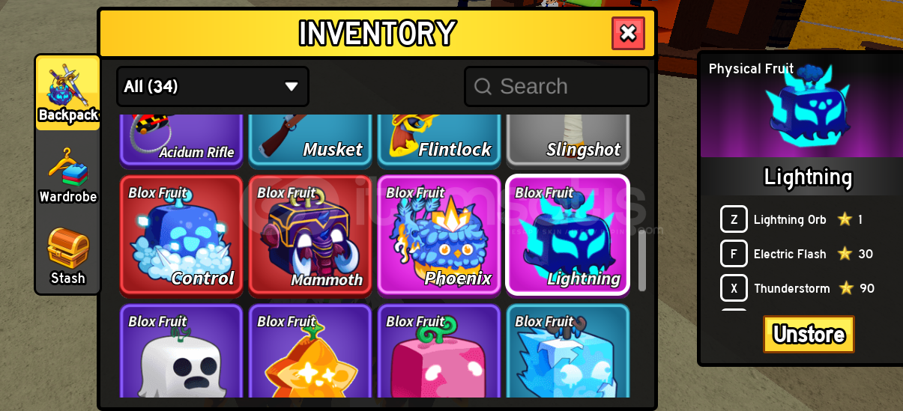Open the All (34) filter dropdown
The image size is (903, 411).
213,87
